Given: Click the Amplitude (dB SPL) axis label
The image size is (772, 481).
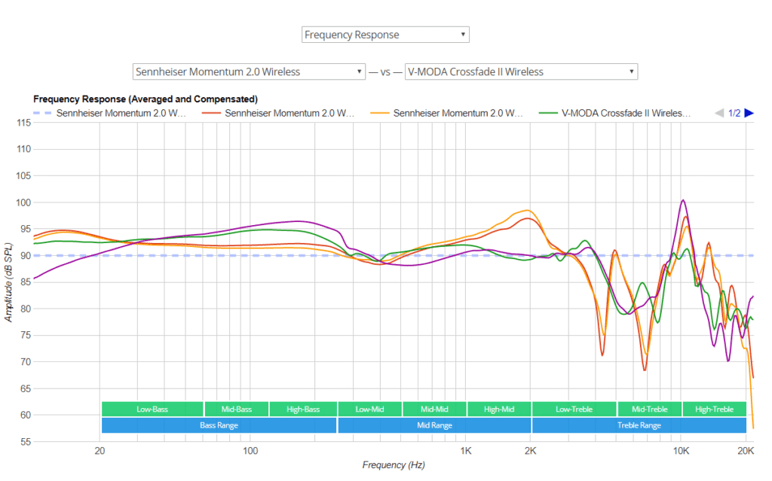Looking at the screenshot, I should click(x=8, y=282).
